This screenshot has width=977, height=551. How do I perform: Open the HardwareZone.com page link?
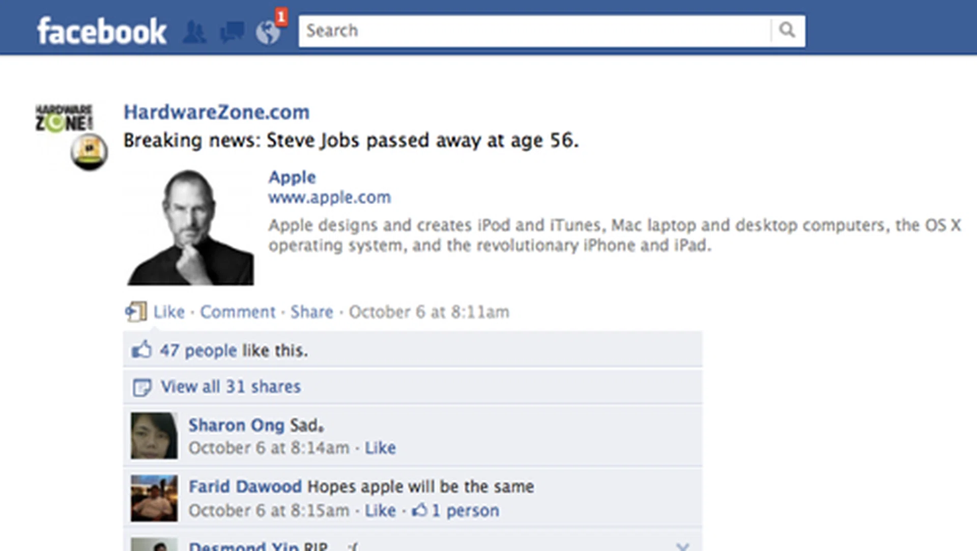point(216,112)
